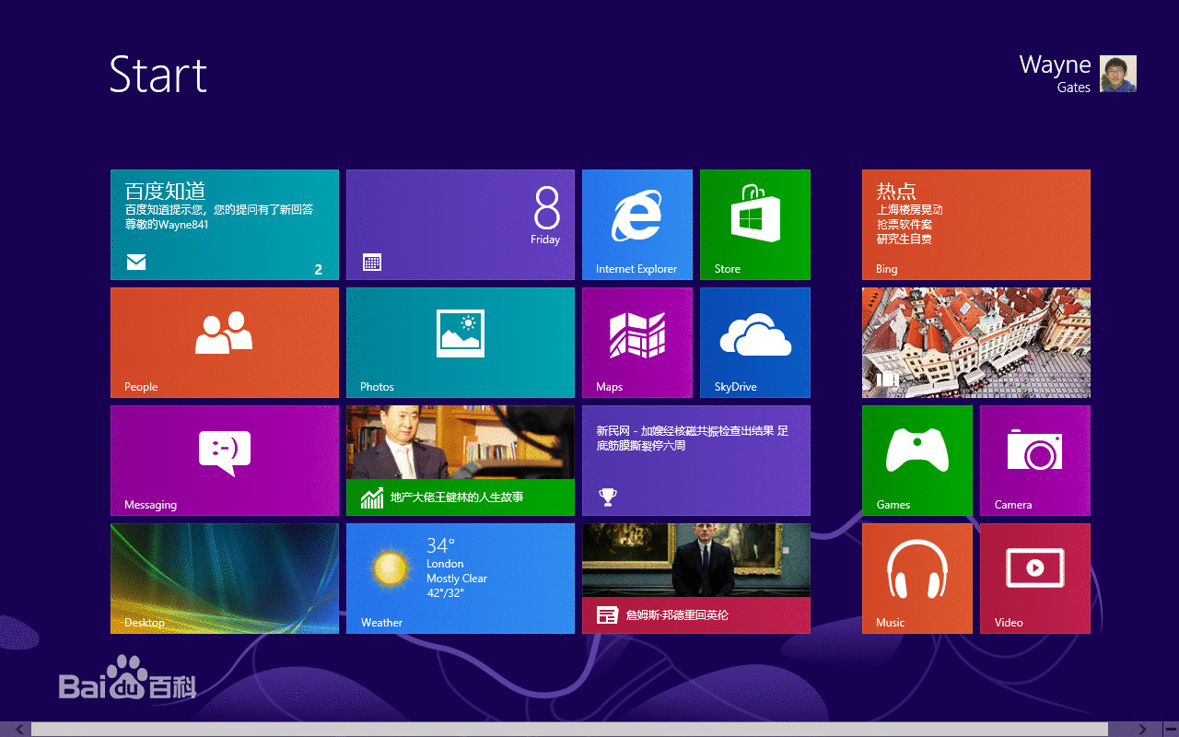Screen dimensions: 1179x737
Task: Click the horizontal scrollbar thumb
Action: [569, 730]
